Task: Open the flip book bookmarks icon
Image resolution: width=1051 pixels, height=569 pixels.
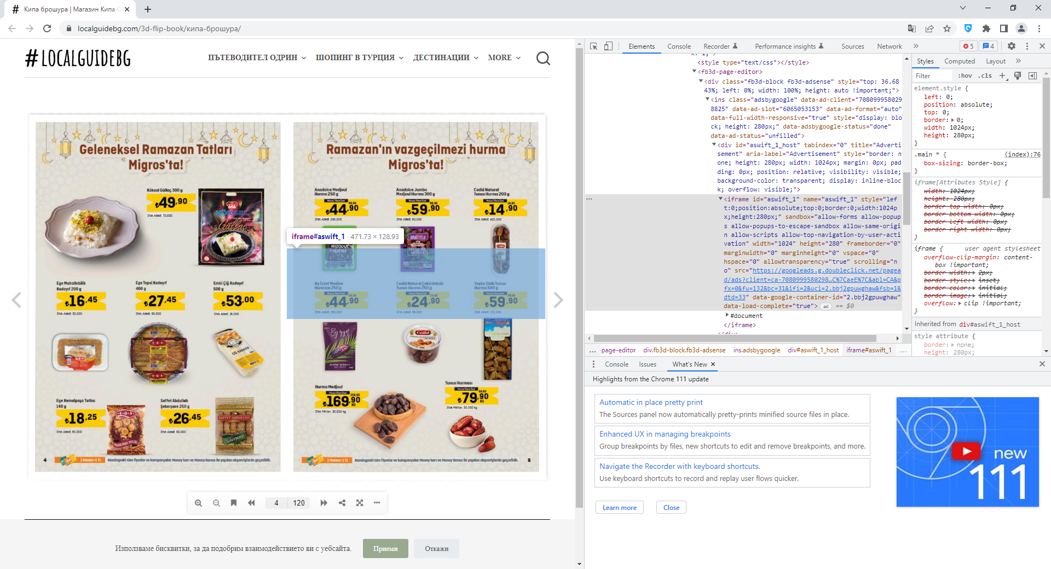Action: [x=234, y=503]
